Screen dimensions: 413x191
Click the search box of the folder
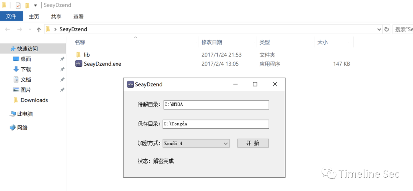403,29
